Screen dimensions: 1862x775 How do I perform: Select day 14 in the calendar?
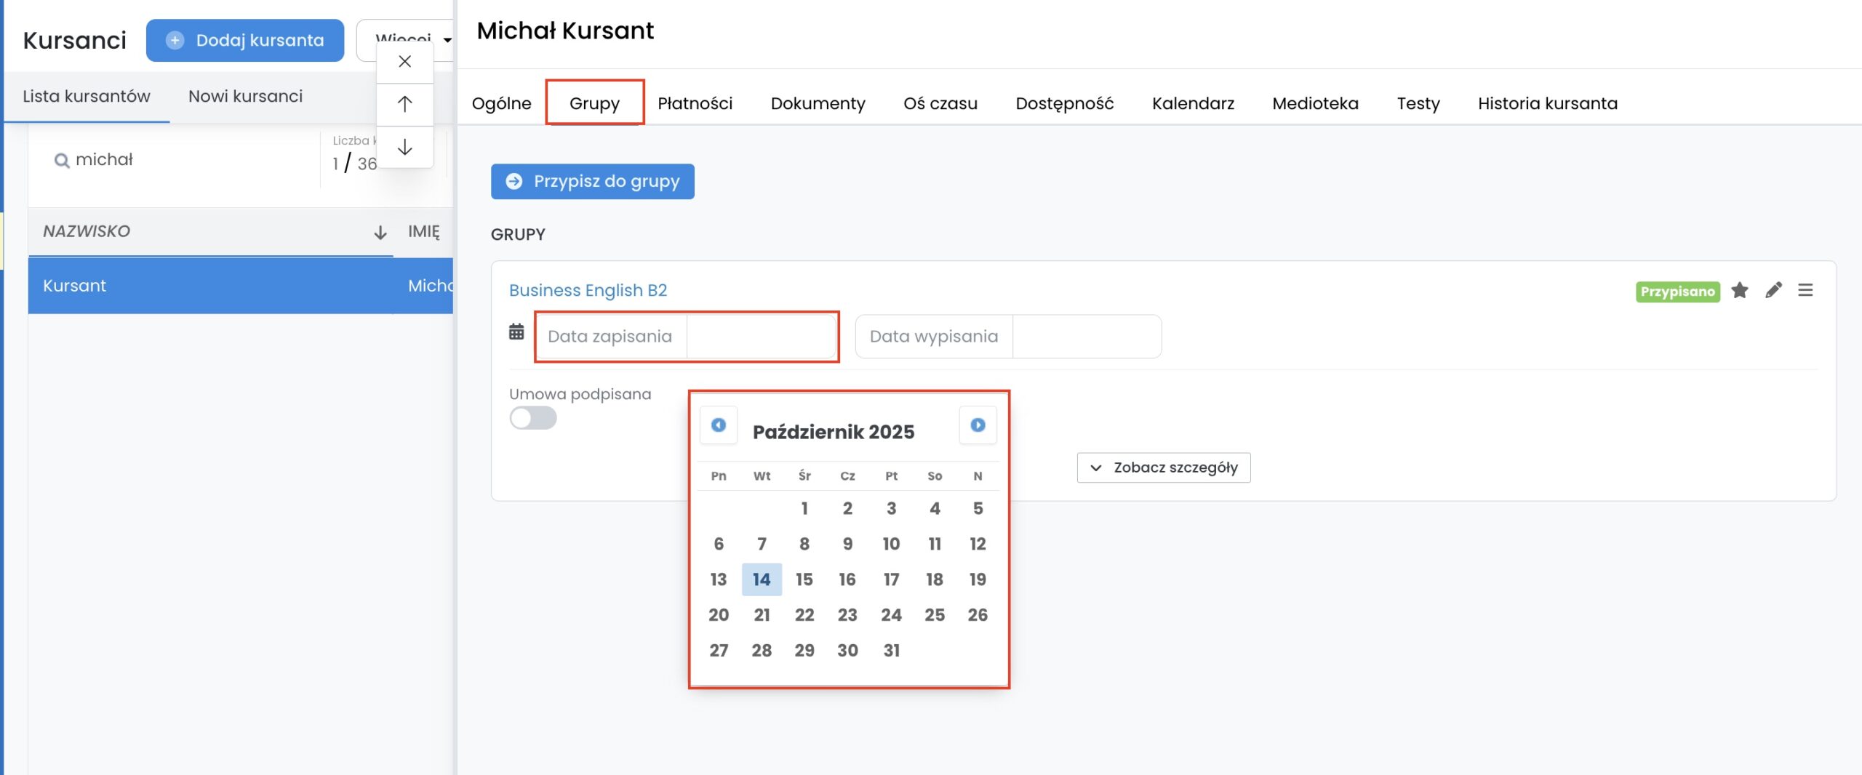pyautogui.click(x=761, y=579)
